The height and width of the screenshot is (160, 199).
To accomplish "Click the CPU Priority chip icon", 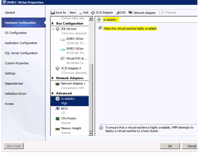I will pos(58,119).
